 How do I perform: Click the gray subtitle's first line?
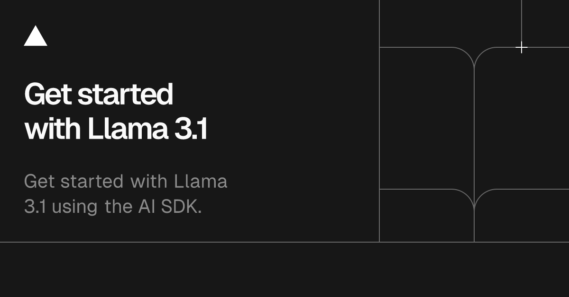coord(126,182)
